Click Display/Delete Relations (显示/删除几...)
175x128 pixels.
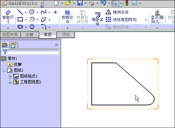[157, 17]
